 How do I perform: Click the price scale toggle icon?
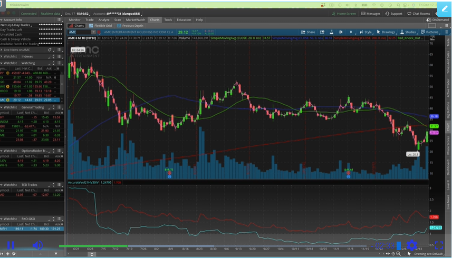(x=432, y=38)
